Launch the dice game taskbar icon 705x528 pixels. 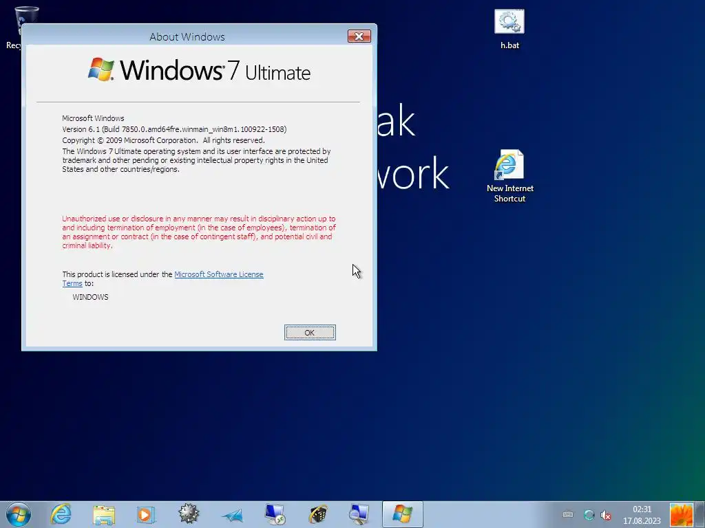318,514
